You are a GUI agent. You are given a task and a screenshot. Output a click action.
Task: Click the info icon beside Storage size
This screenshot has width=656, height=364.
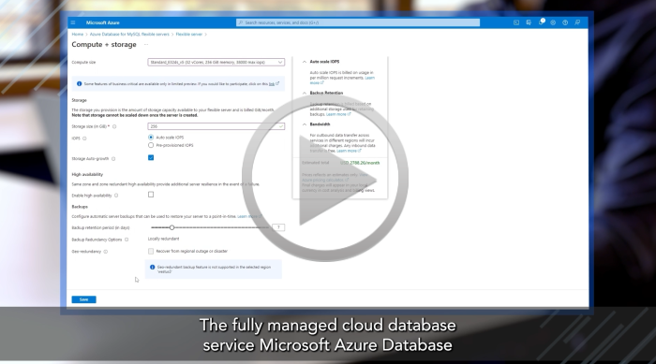click(114, 126)
